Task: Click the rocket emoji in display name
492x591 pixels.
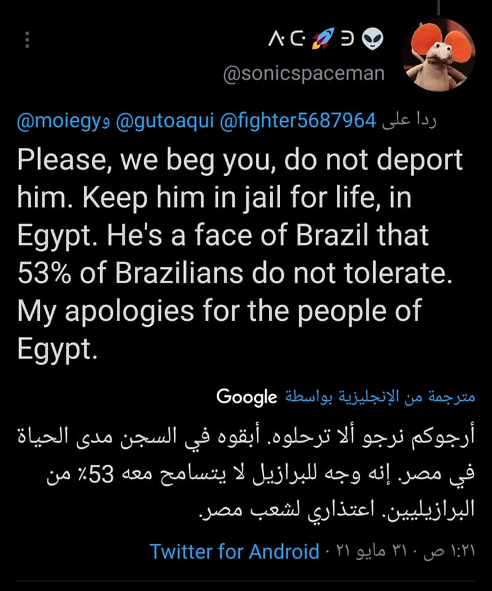Action: point(322,41)
